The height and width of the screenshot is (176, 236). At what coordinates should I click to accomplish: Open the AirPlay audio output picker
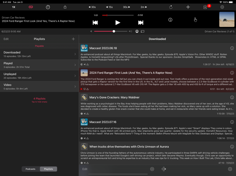(x=137, y=31)
